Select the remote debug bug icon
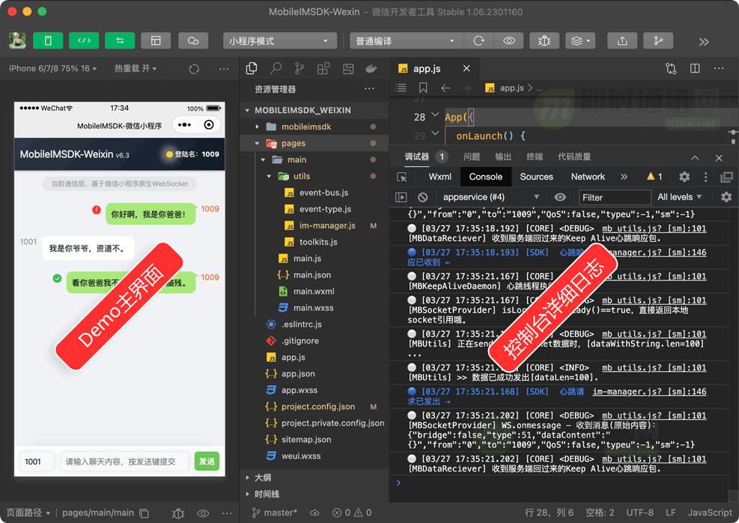This screenshot has height=523, width=739. pyautogui.click(x=544, y=40)
